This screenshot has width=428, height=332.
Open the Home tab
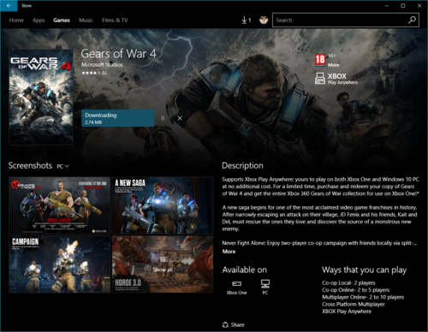pyautogui.click(x=16, y=21)
